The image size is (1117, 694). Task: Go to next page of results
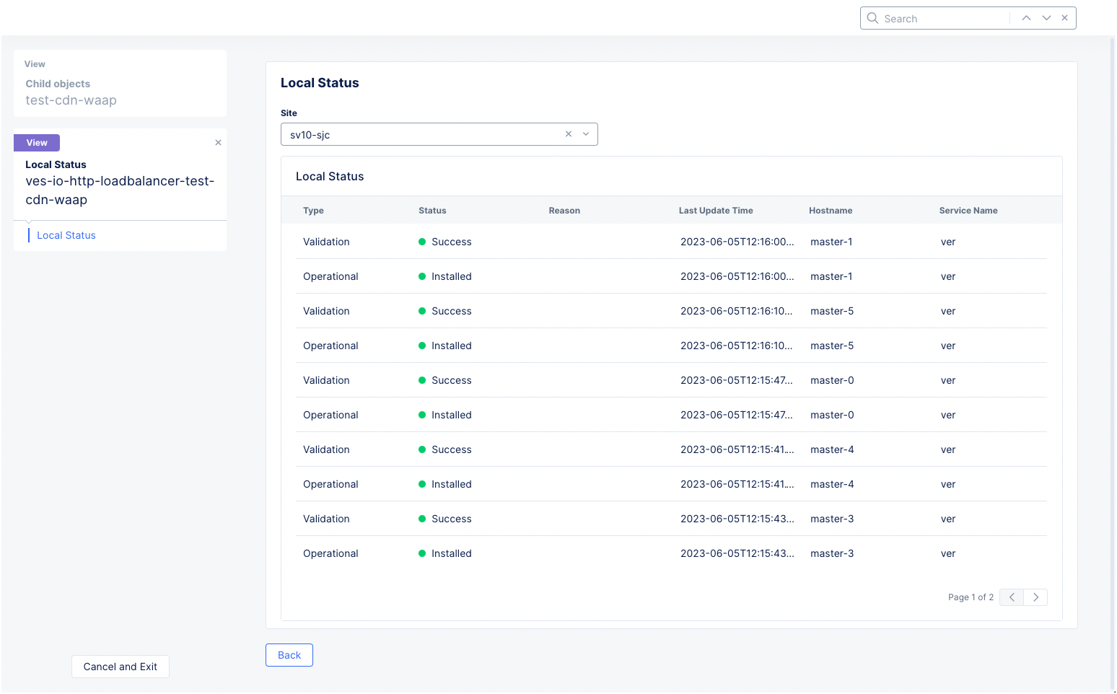click(1035, 597)
